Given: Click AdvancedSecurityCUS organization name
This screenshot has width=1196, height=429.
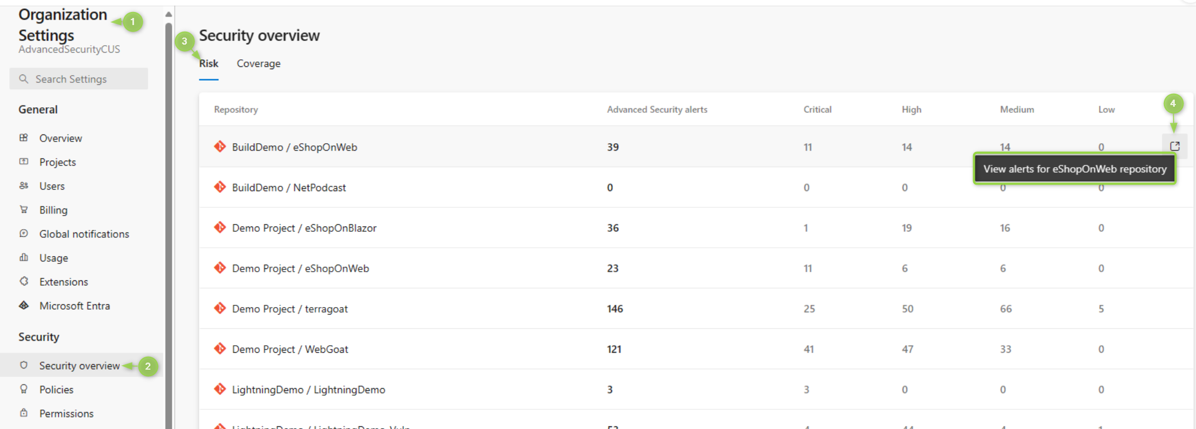Looking at the screenshot, I should pos(69,49).
